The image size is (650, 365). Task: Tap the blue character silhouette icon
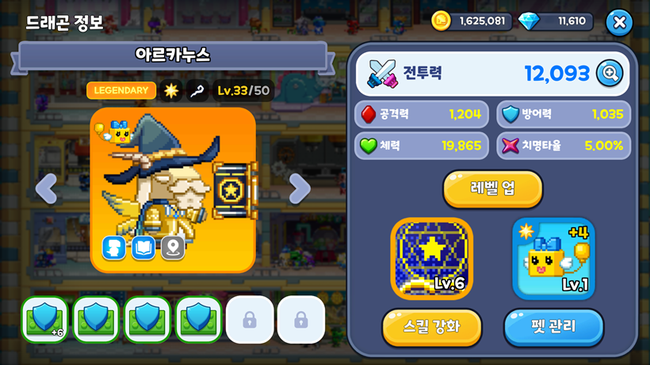click(113, 248)
